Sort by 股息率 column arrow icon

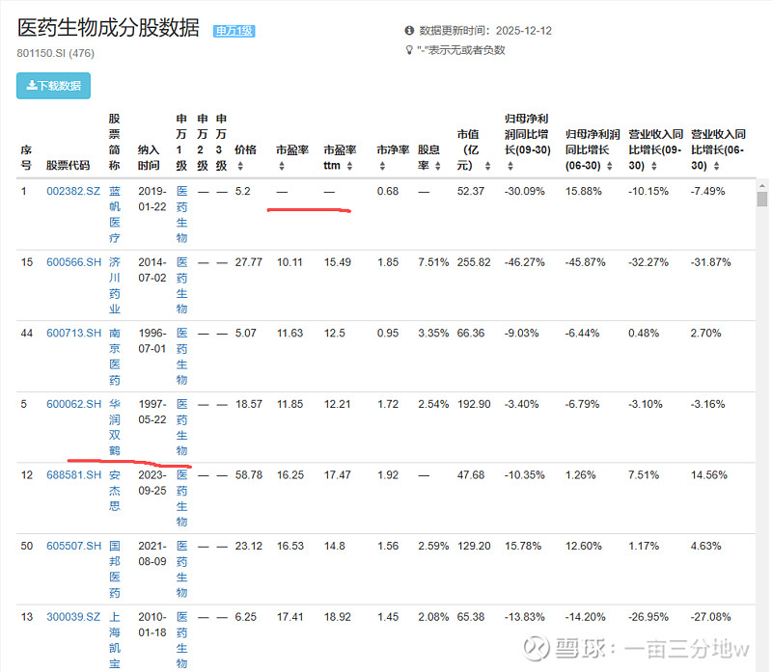(438, 166)
